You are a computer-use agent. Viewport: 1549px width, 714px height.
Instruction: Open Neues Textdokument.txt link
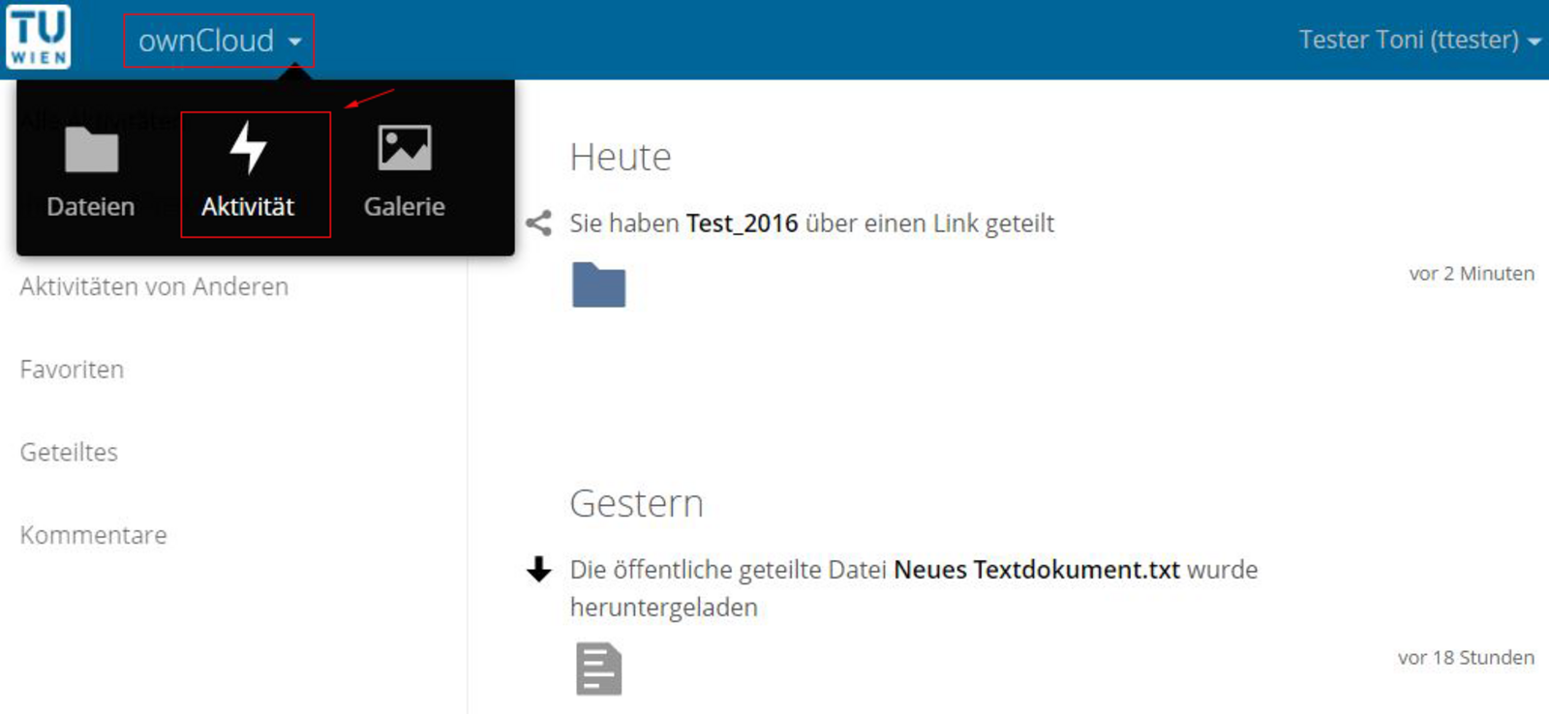click(x=1036, y=569)
